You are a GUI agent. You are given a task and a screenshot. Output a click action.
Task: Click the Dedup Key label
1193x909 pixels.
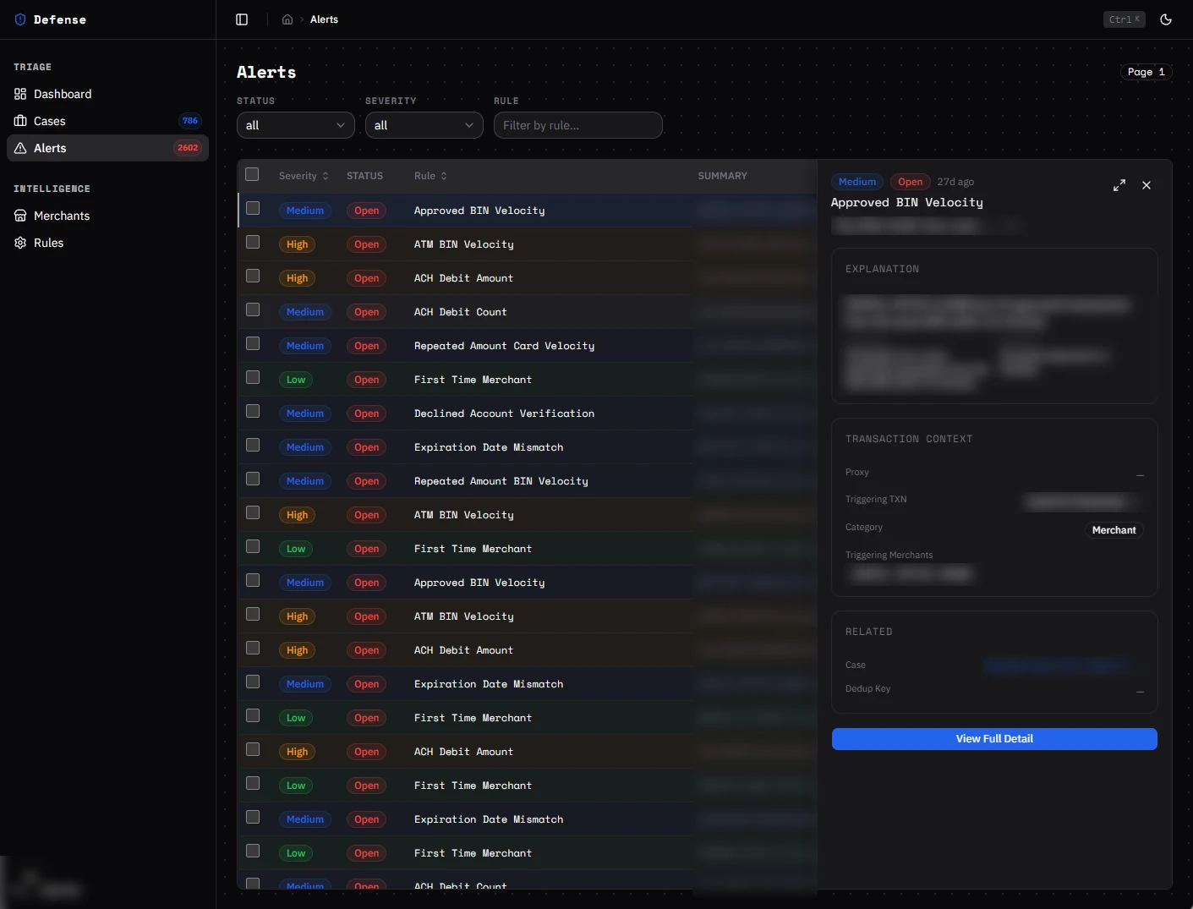(x=867, y=688)
